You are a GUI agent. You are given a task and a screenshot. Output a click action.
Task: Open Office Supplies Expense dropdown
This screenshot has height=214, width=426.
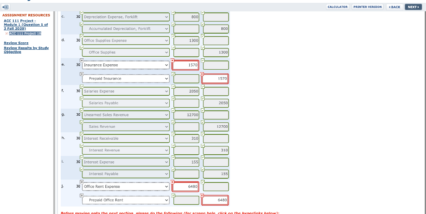click(126, 41)
